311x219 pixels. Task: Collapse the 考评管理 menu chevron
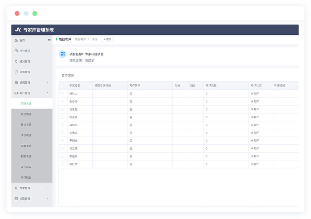point(48,93)
